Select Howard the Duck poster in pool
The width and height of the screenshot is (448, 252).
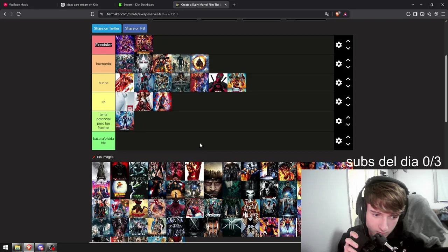(120, 190)
